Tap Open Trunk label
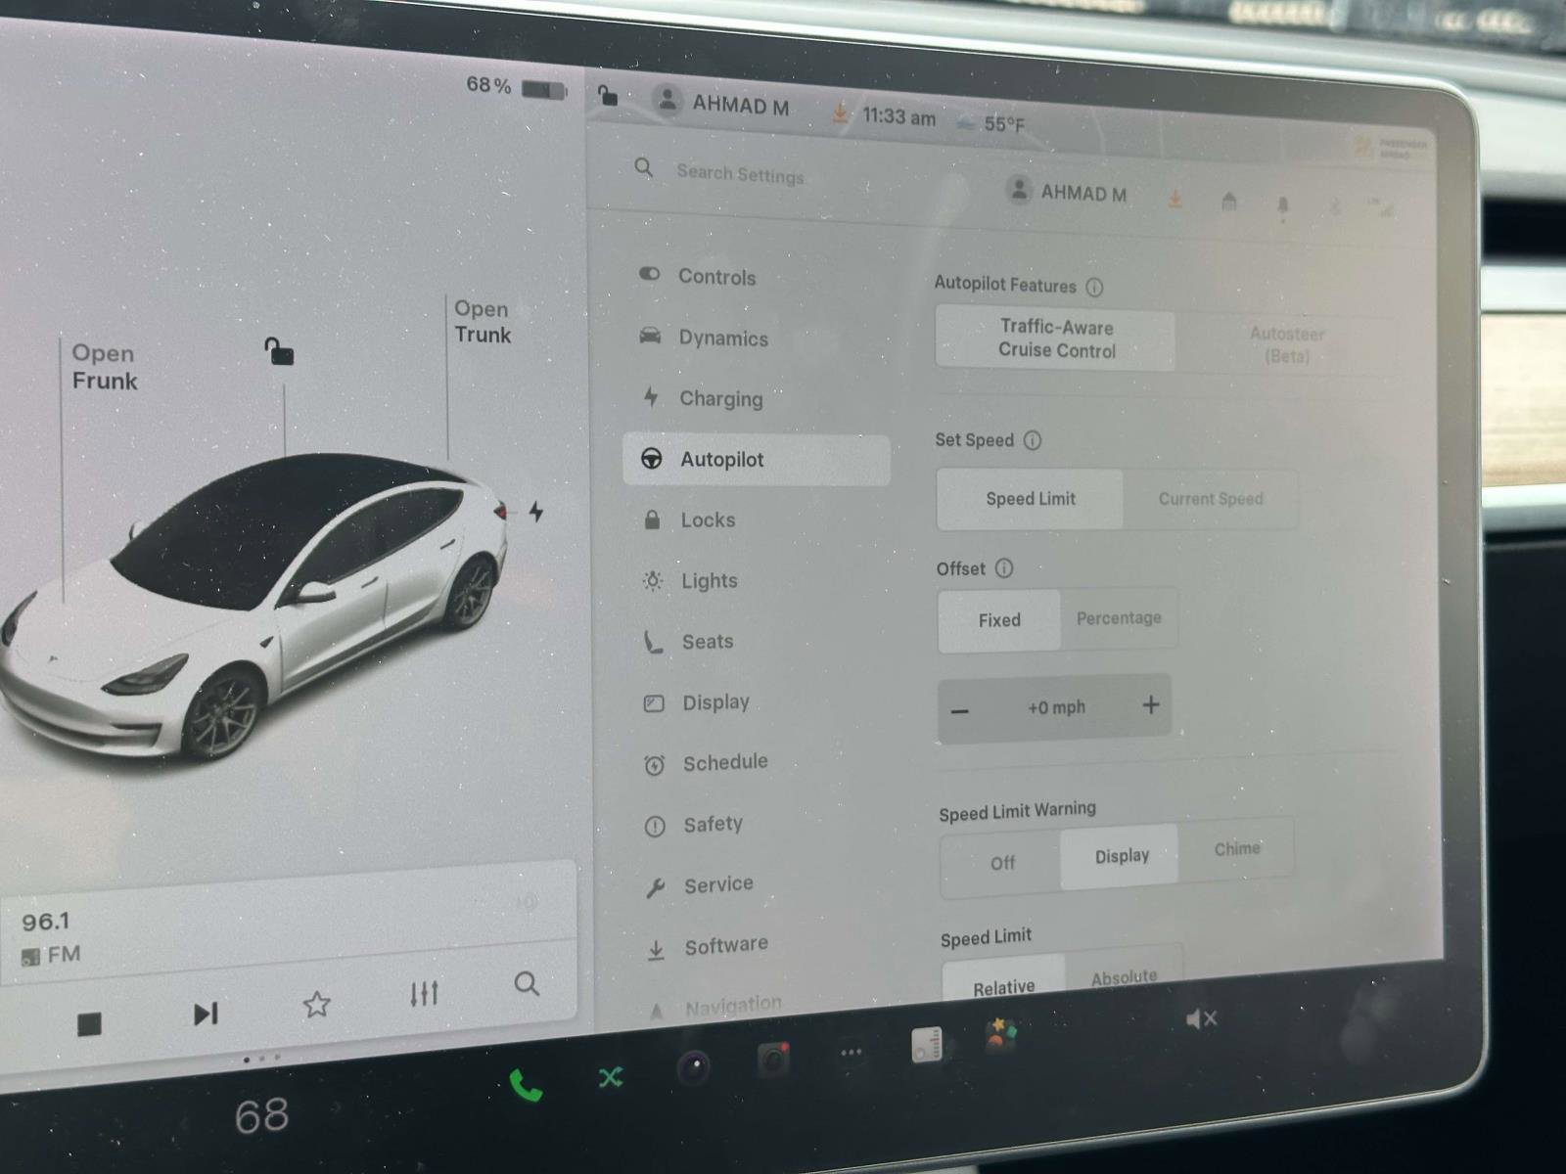1566x1174 pixels. coord(482,322)
